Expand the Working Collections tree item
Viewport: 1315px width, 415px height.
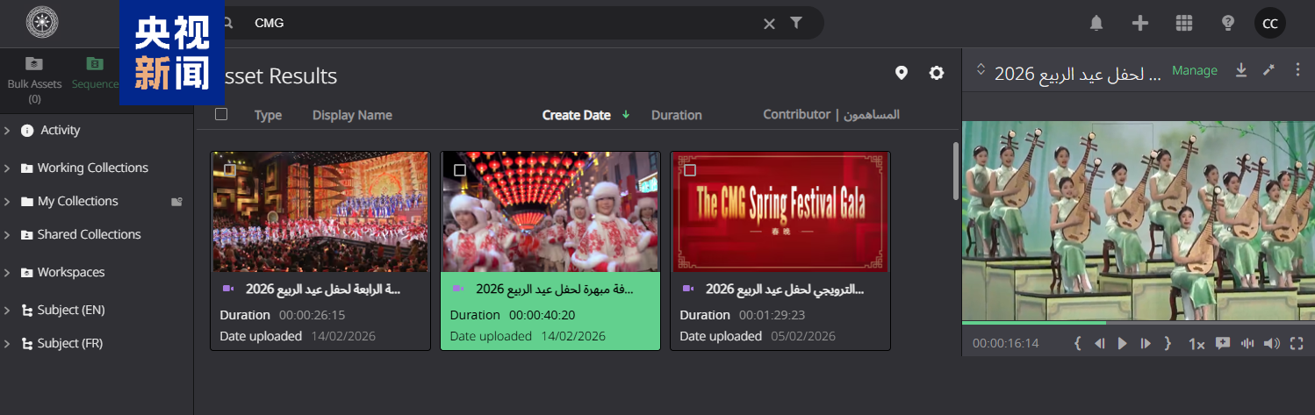coord(7,168)
